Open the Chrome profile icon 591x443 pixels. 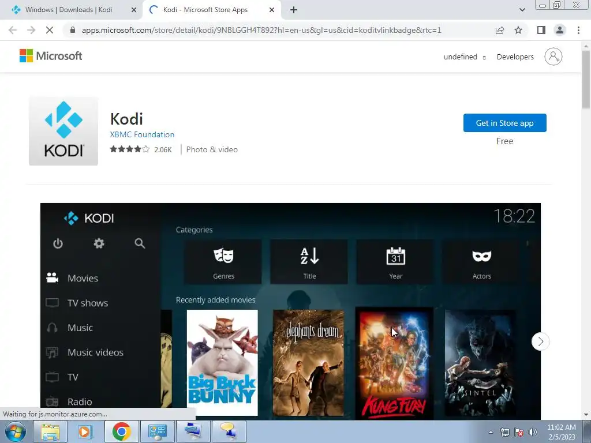(x=560, y=30)
